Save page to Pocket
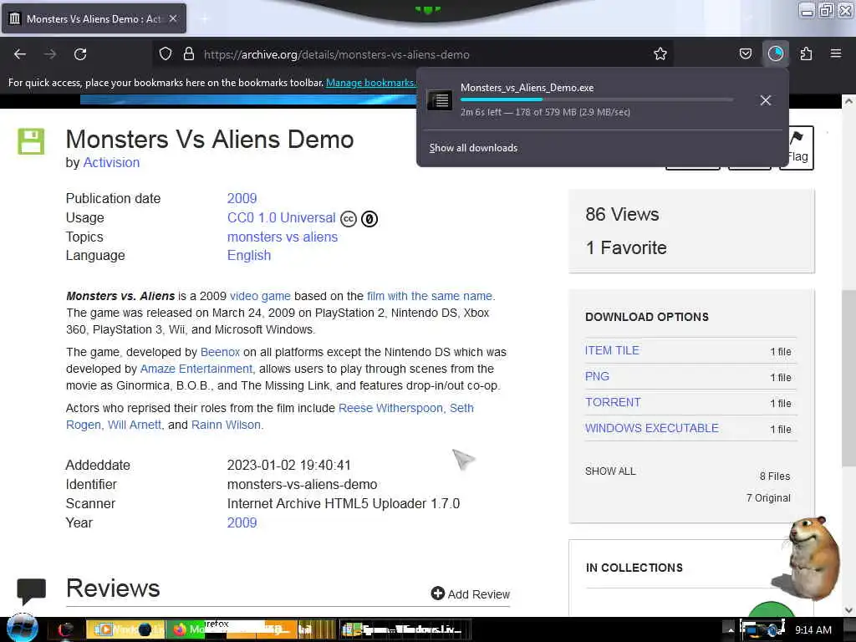The width and height of the screenshot is (856, 642). click(x=745, y=54)
